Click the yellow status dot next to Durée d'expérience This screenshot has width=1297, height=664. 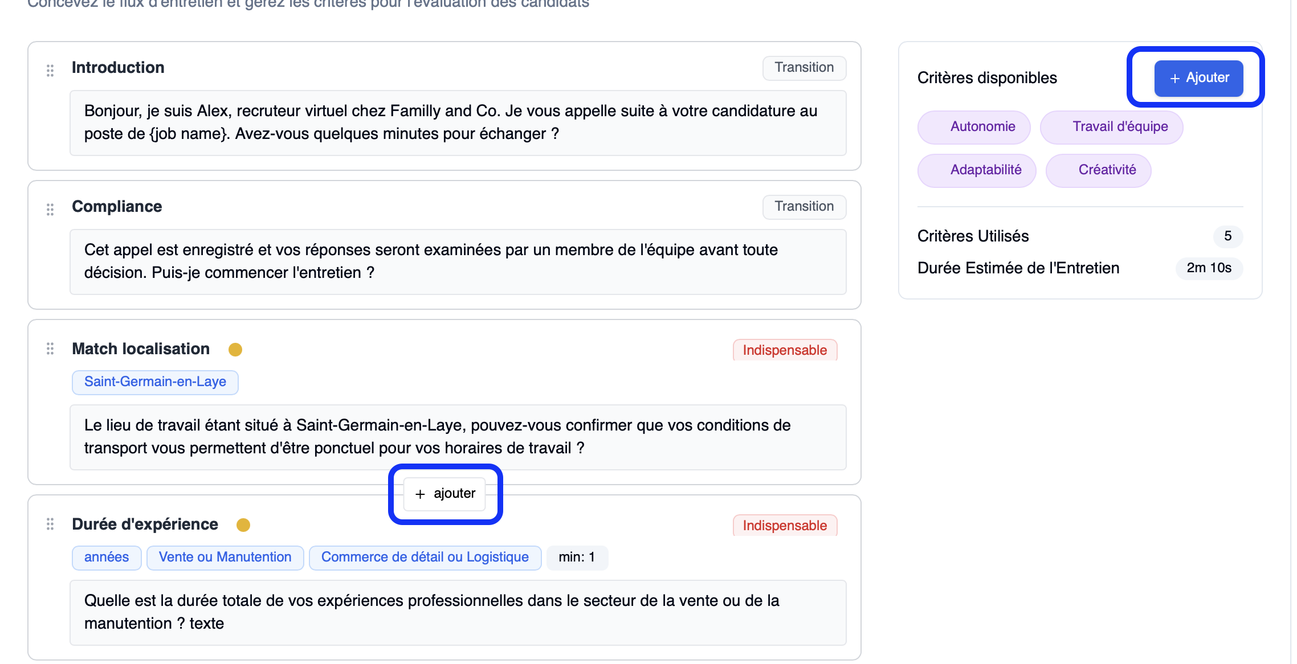(x=244, y=526)
